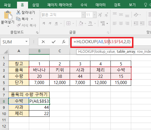The height and width of the screenshot is (130, 151).
Task: Expand the 붙여넣기 paste options arrow
Action: pos(8,26)
